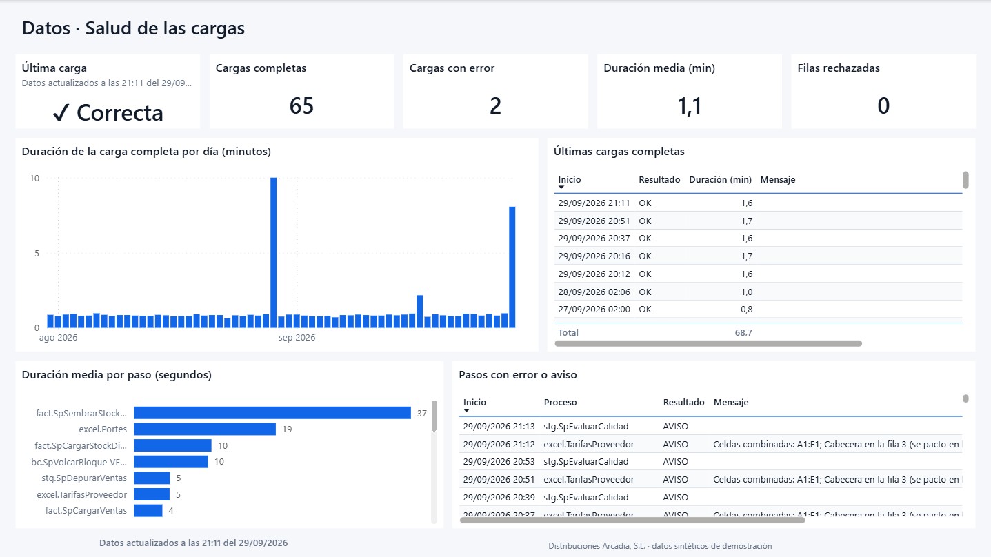Click the last tall bar in daily chart
Screen dimensions: 991x557
(512, 267)
